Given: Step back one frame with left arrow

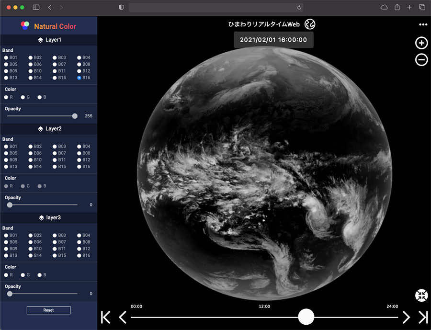Looking at the screenshot, I should coord(123,317).
